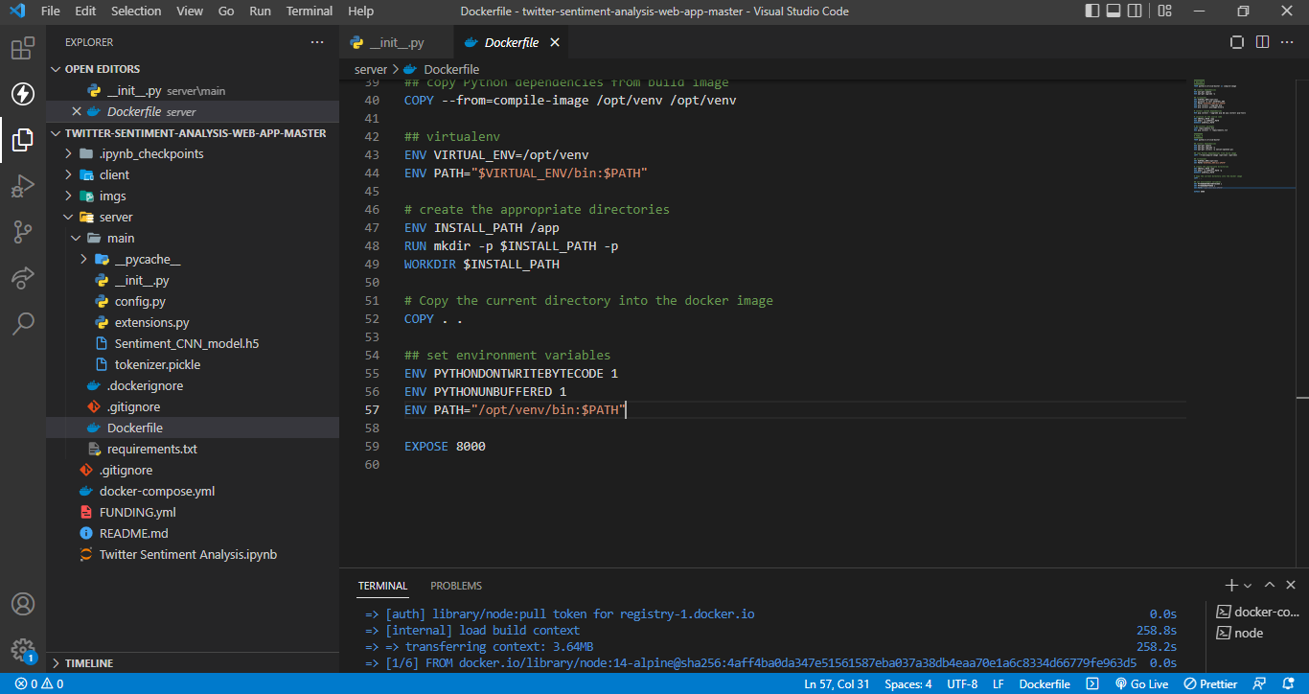Open the Run and Debug view

[x=23, y=186]
